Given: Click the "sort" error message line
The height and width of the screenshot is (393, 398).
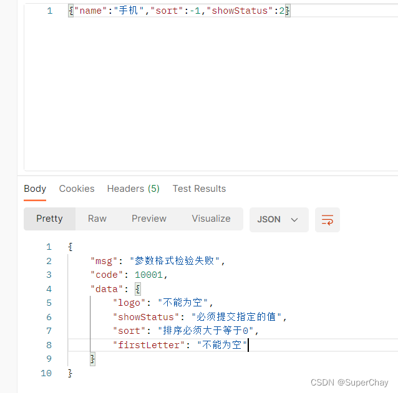Looking at the screenshot, I should [185, 331].
